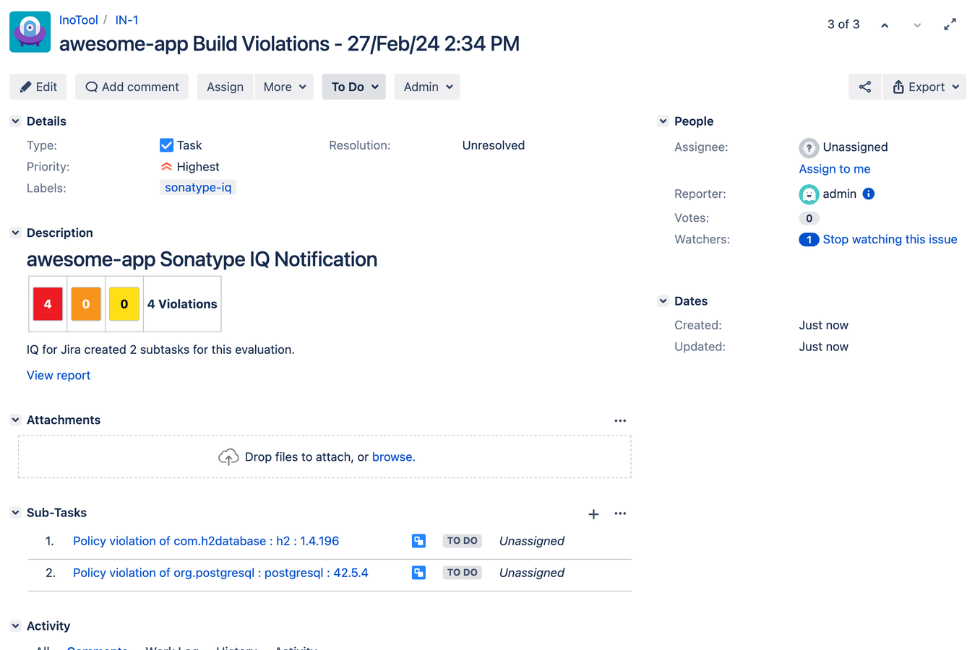Expand issue view to full screen
The image size is (975, 650).
coord(950,25)
